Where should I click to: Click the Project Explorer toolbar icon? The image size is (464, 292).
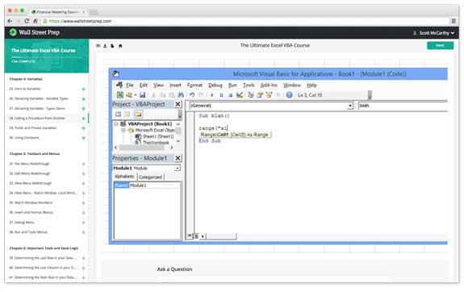pyautogui.click(x=251, y=95)
